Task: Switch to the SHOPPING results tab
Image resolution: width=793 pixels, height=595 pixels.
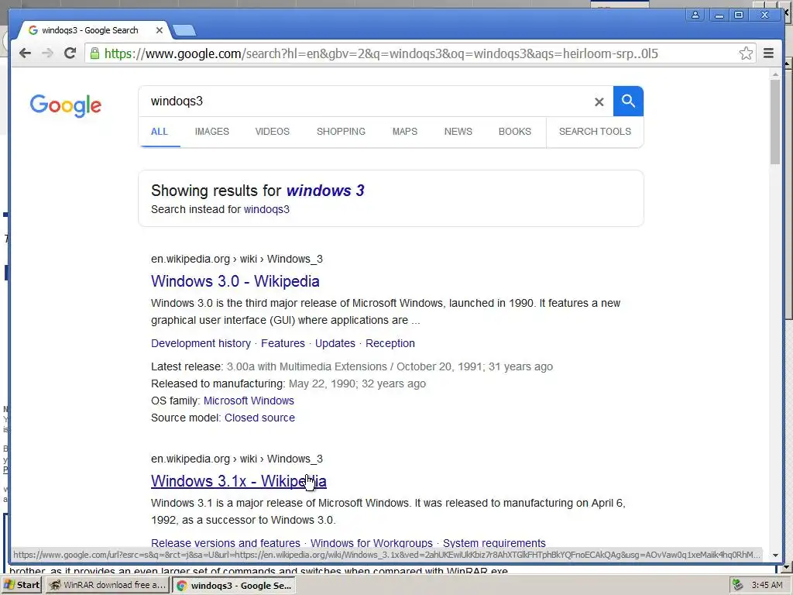Action: point(341,132)
